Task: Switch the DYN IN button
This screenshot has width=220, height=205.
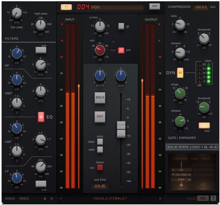Action: 180,73
